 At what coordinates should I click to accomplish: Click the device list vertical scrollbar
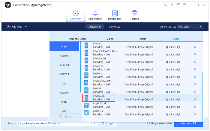(202, 97)
